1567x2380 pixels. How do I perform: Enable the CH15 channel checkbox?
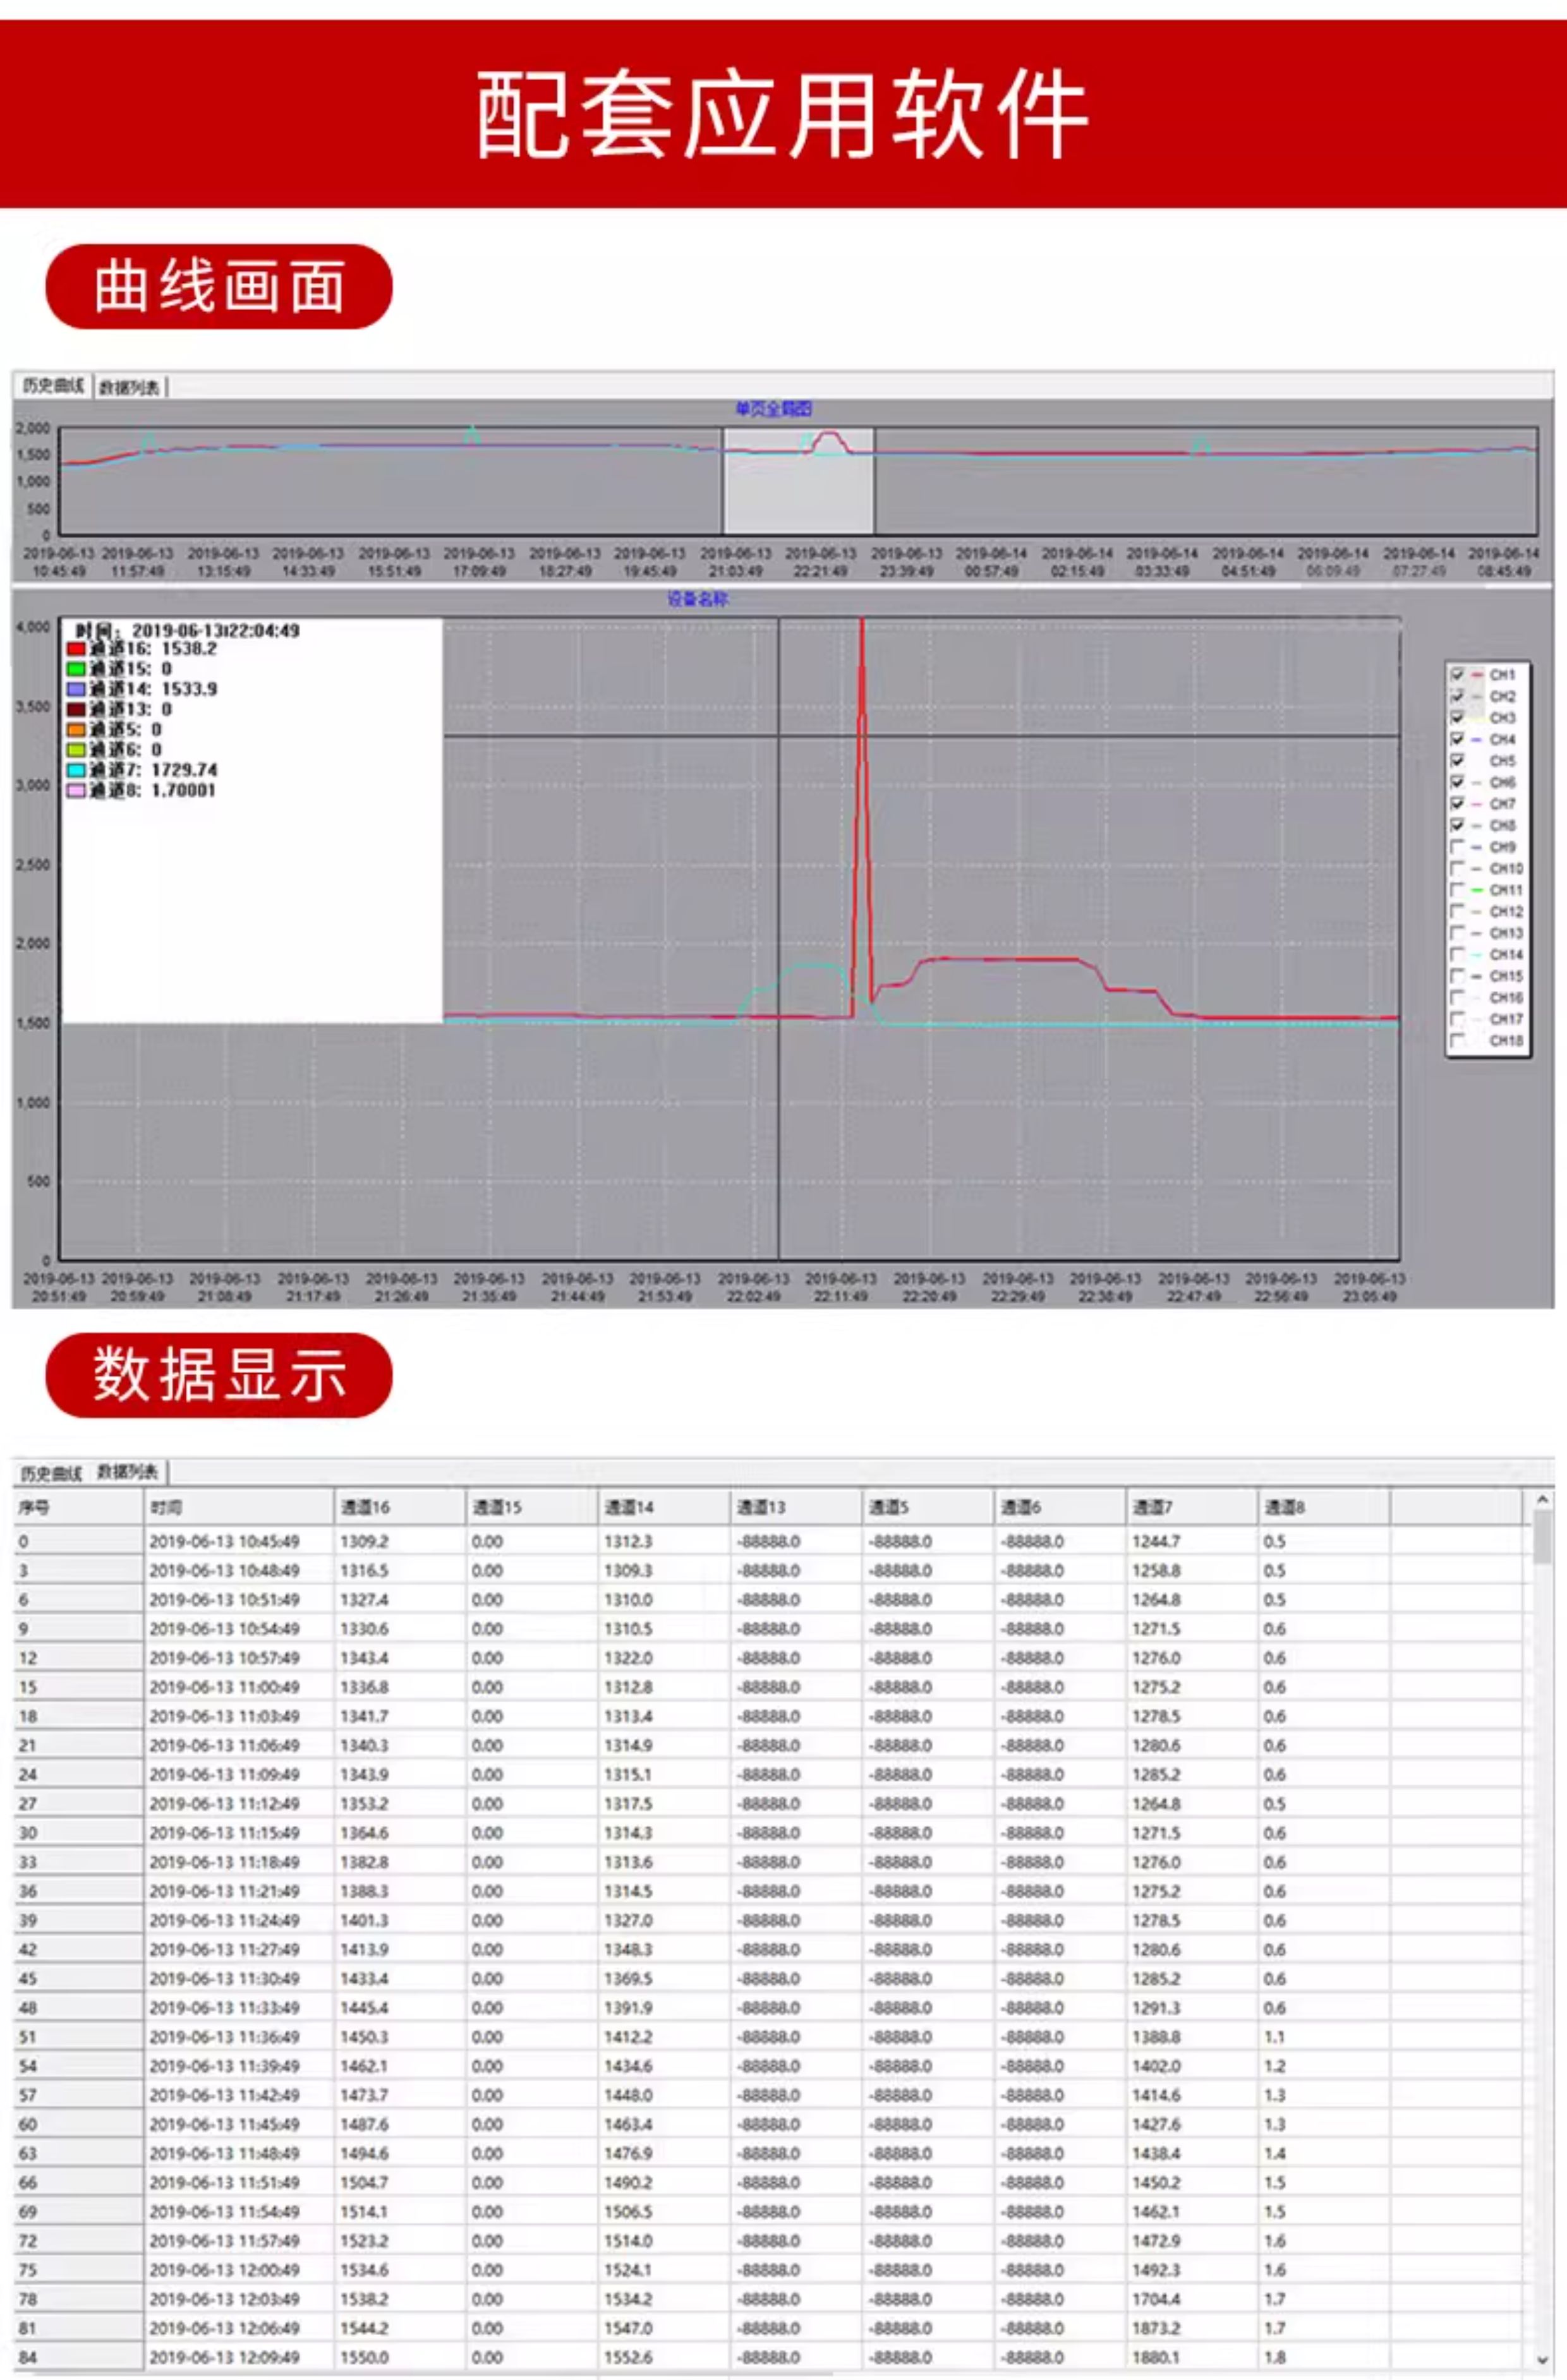[1457, 976]
